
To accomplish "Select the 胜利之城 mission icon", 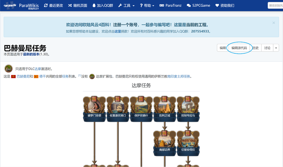I will pyautogui.click(x=164, y=109).
